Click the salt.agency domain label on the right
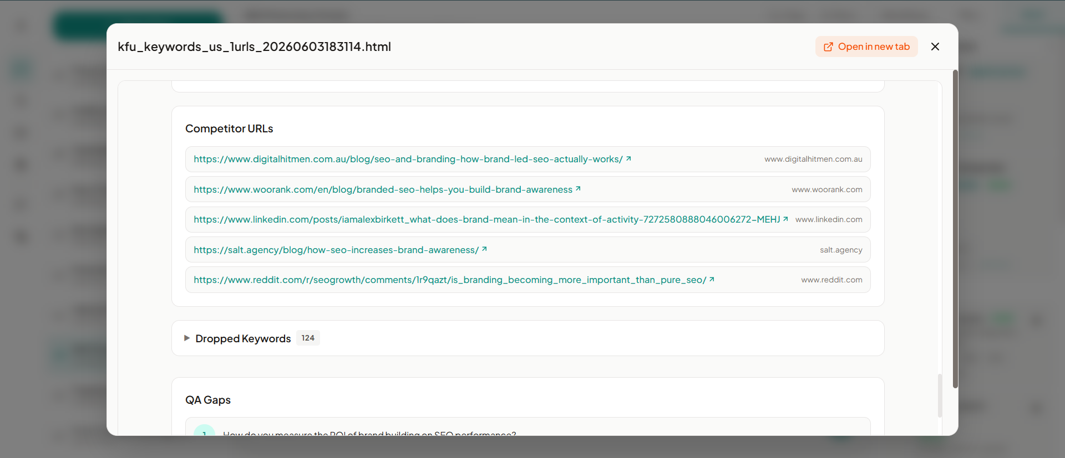The width and height of the screenshot is (1065, 458). click(x=841, y=250)
